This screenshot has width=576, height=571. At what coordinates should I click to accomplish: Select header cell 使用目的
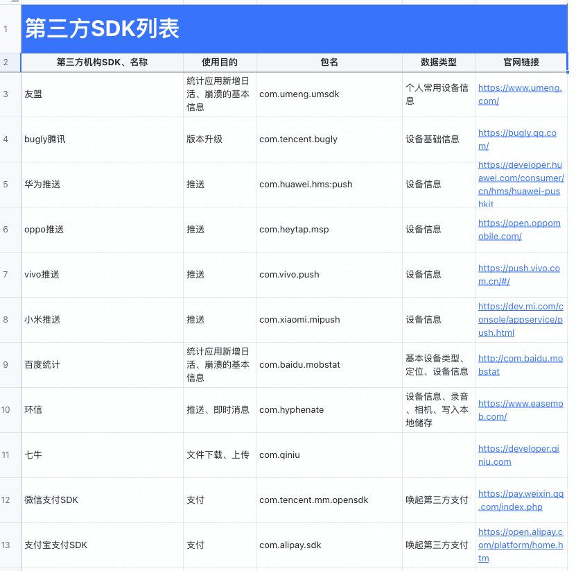219,62
